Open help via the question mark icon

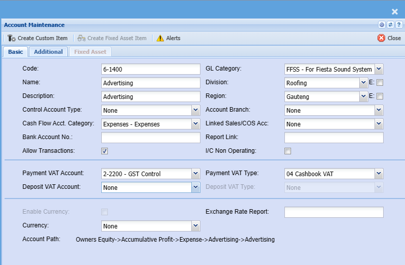point(399,25)
